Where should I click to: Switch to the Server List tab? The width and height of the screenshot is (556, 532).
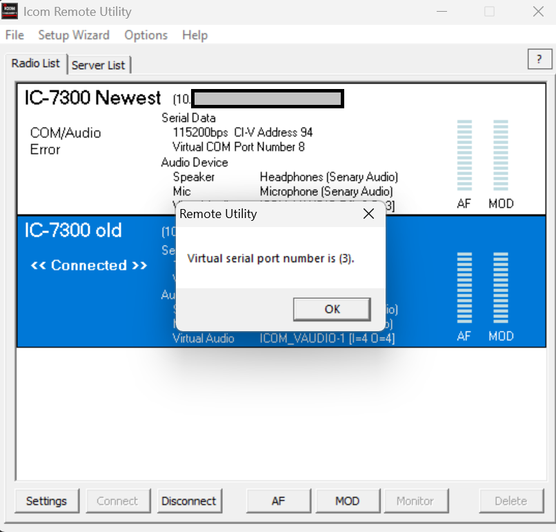pyautogui.click(x=99, y=65)
